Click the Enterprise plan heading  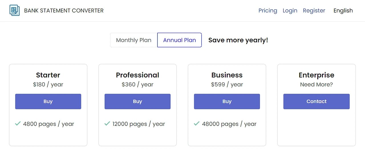coord(317,75)
